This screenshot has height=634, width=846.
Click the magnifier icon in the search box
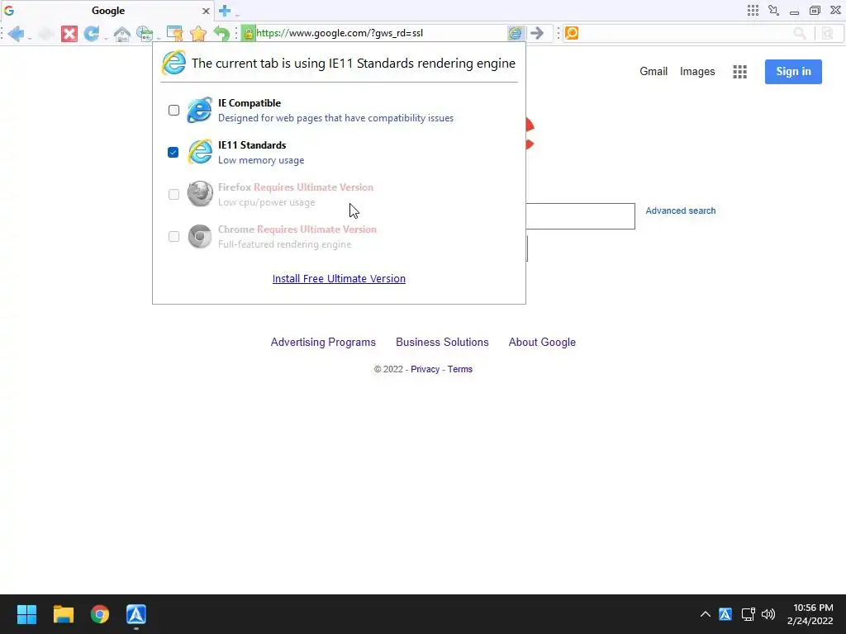800,33
